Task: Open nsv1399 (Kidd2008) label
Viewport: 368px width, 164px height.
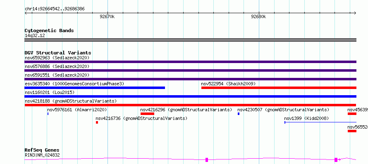Action: coord(306,118)
